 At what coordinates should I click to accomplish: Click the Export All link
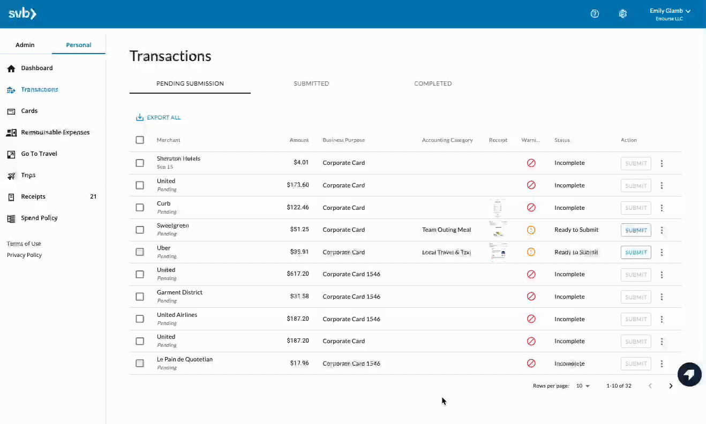pyautogui.click(x=159, y=117)
